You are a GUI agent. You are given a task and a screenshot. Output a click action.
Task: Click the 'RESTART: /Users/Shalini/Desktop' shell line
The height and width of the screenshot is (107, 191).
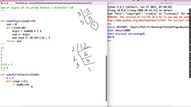[149, 27]
